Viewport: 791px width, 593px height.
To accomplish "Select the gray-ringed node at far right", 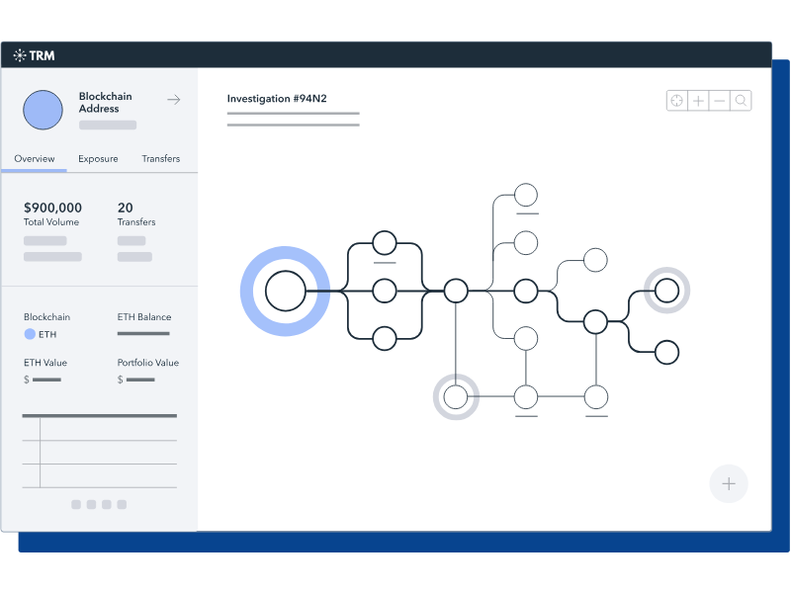I will (666, 290).
